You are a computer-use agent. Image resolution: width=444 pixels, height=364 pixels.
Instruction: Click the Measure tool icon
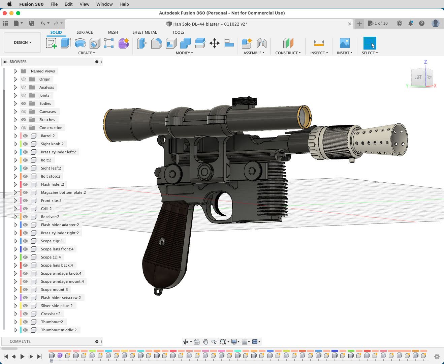click(x=319, y=43)
